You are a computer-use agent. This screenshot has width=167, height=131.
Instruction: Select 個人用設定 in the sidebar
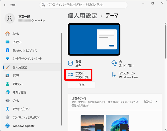coord(32,67)
